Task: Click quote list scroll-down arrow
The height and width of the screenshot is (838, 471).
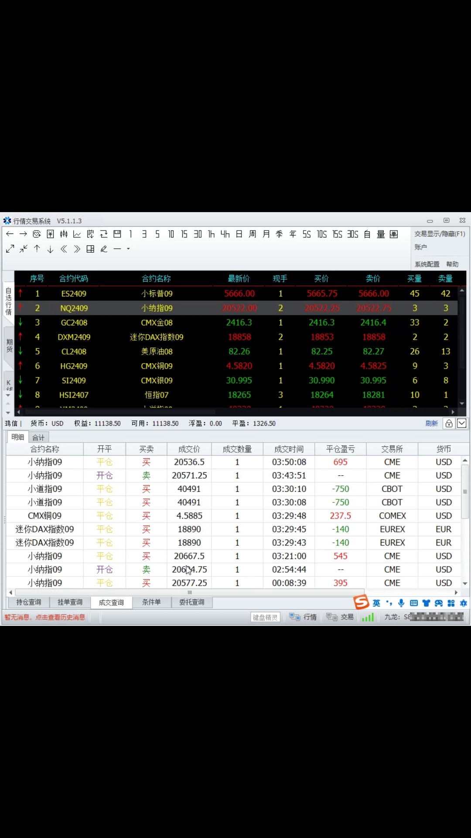Action: [x=462, y=404]
